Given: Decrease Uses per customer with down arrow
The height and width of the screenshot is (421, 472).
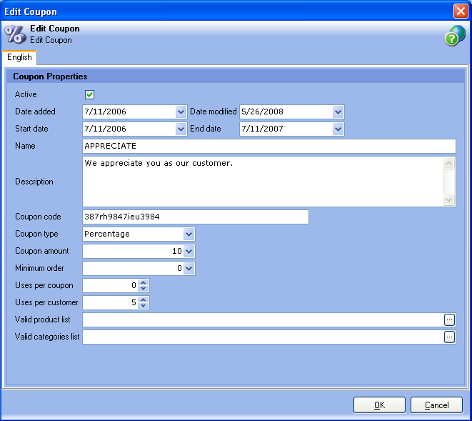Looking at the screenshot, I should (x=144, y=306).
